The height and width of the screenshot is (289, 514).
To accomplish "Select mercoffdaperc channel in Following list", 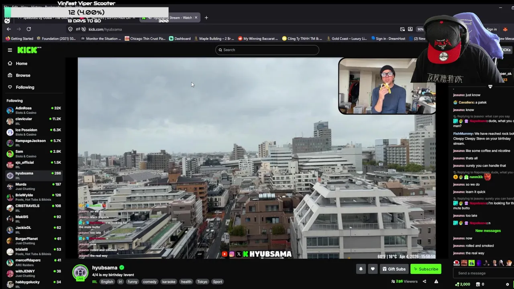I will [x=34, y=262].
